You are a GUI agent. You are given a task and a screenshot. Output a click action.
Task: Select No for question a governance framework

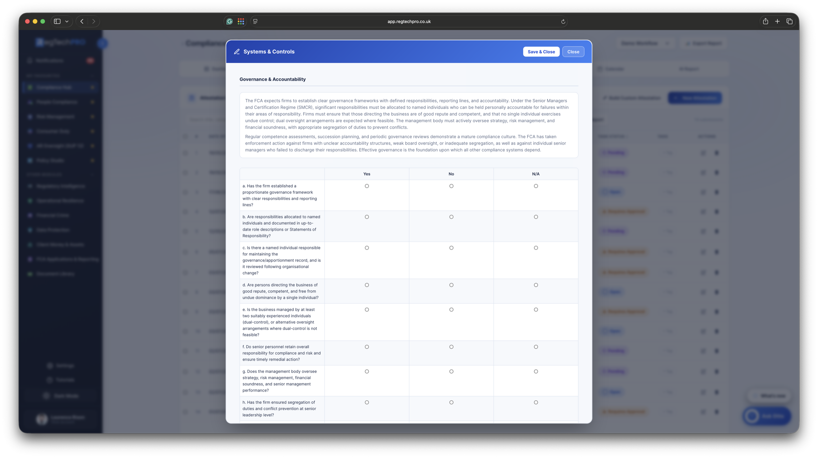coord(451,186)
